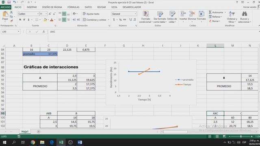Open the Name Box dropdown arrow
This screenshot has height=146, width=260.
(x=19, y=32)
